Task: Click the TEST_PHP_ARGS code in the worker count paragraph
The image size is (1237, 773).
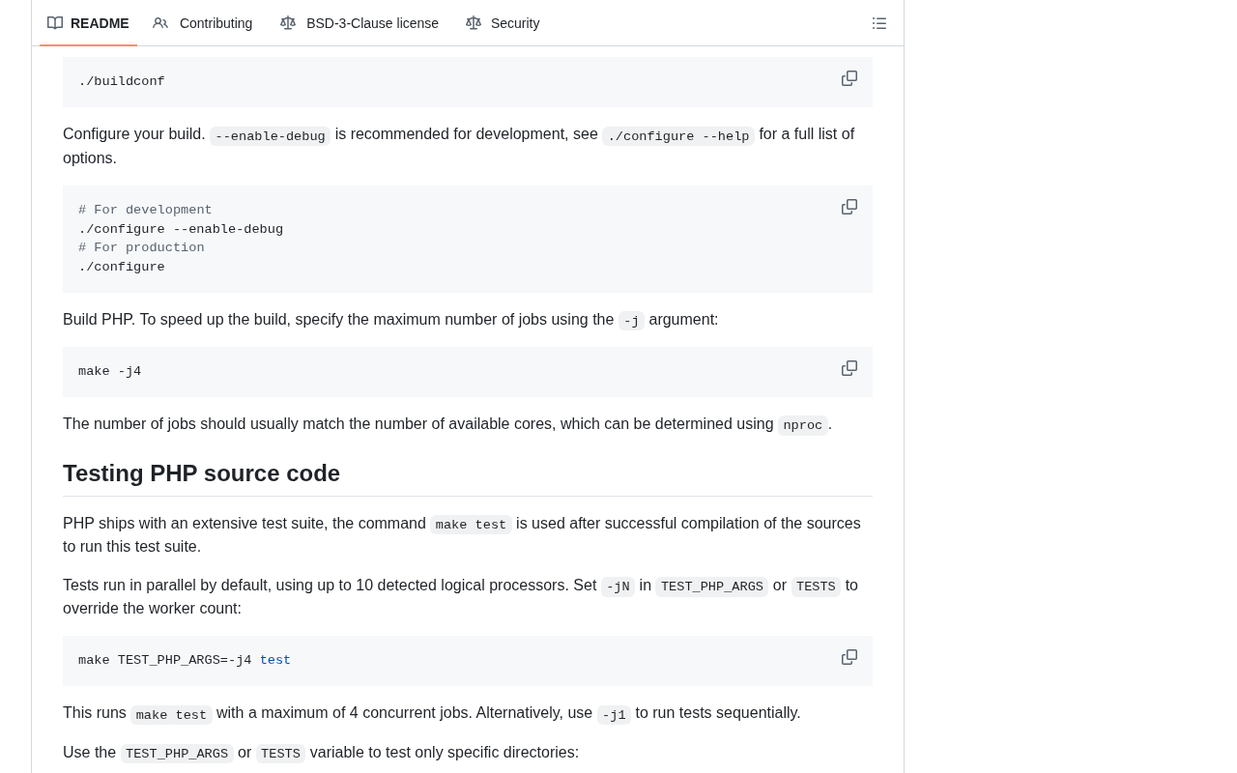Action: (x=712, y=587)
